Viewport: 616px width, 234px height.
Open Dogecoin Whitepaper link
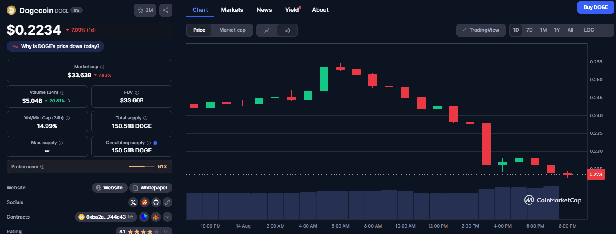click(x=151, y=188)
